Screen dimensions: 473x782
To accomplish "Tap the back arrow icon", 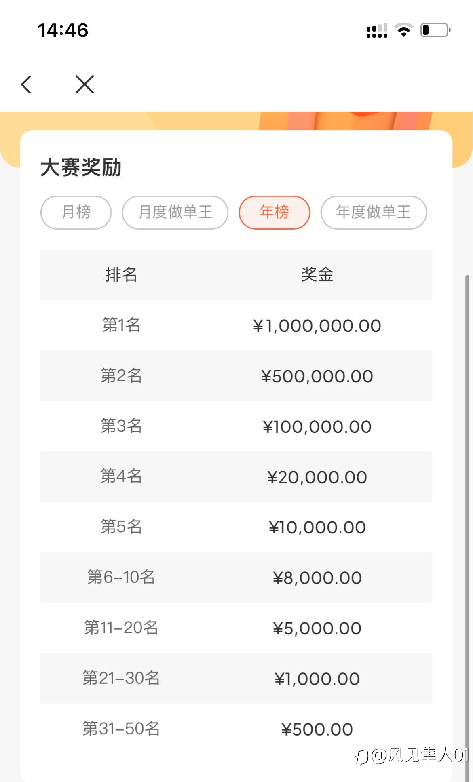I will [x=26, y=84].
